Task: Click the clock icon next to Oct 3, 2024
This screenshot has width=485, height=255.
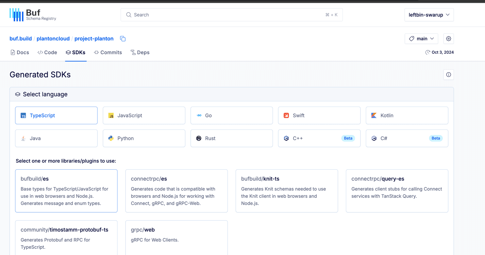Action: click(427, 52)
